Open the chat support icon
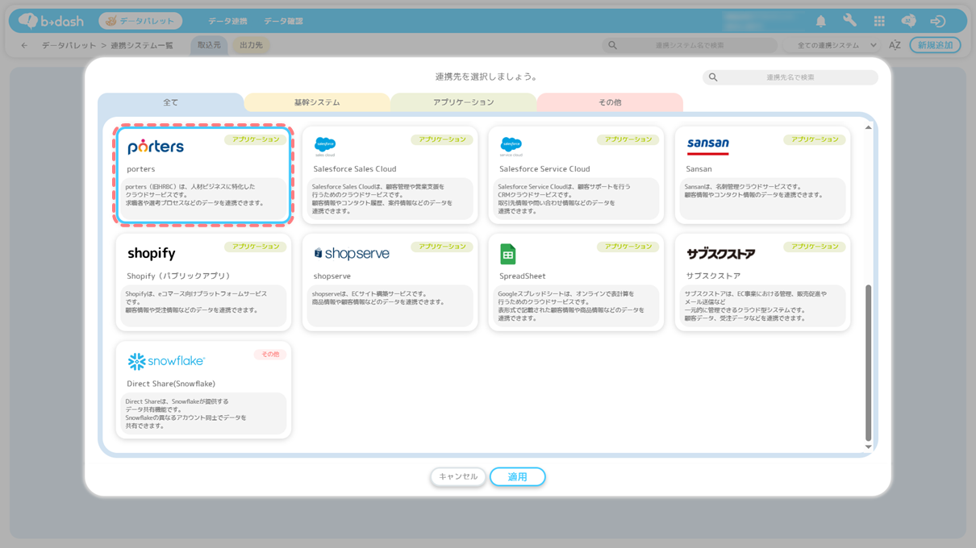The width and height of the screenshot is (976, 548). (x=908, y=21)
